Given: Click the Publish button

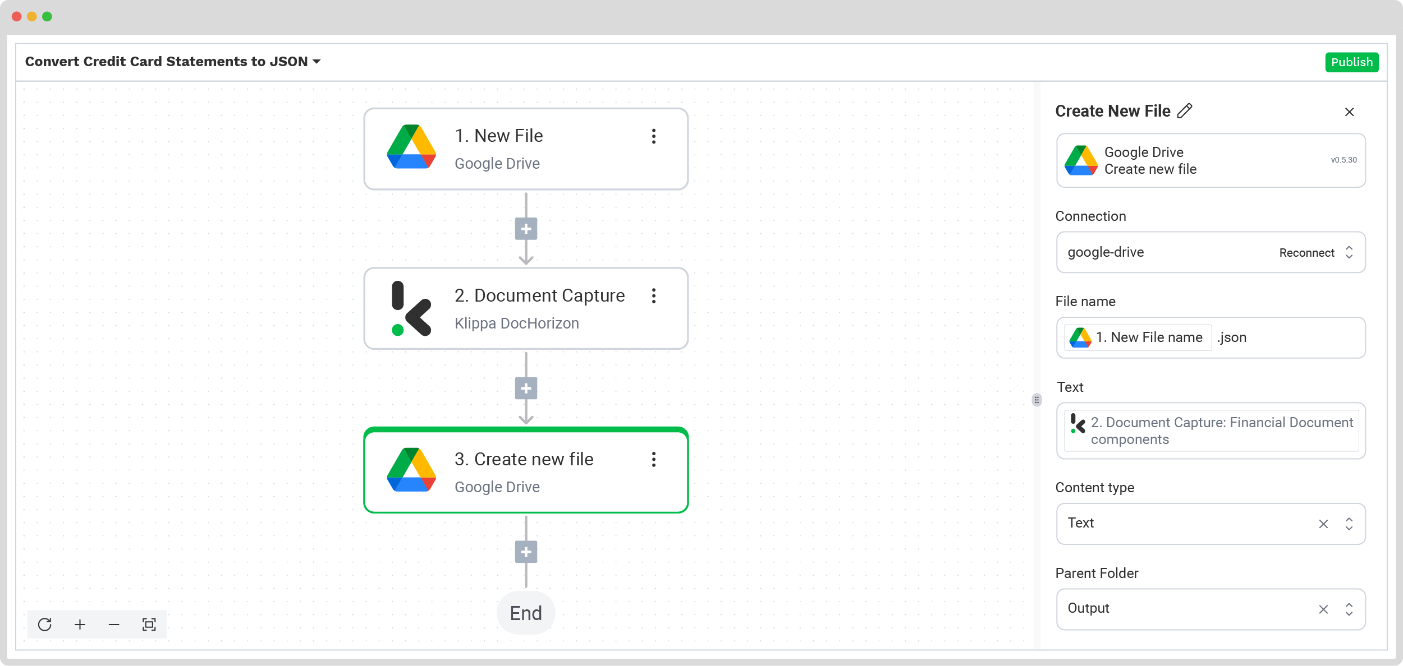Looking at the screenshot, I should [1351, 62].
